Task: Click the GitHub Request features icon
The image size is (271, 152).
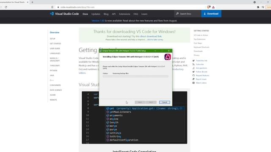Action: point(194,76)
